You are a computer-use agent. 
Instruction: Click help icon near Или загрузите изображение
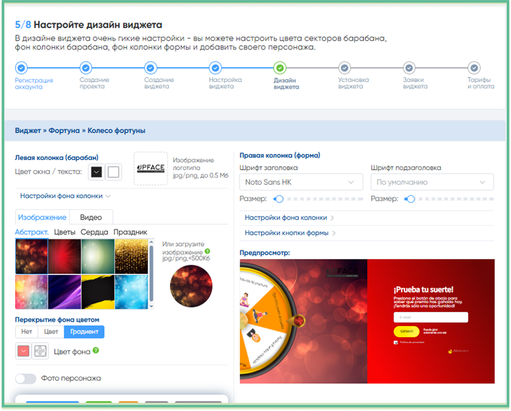click(207, 251)
